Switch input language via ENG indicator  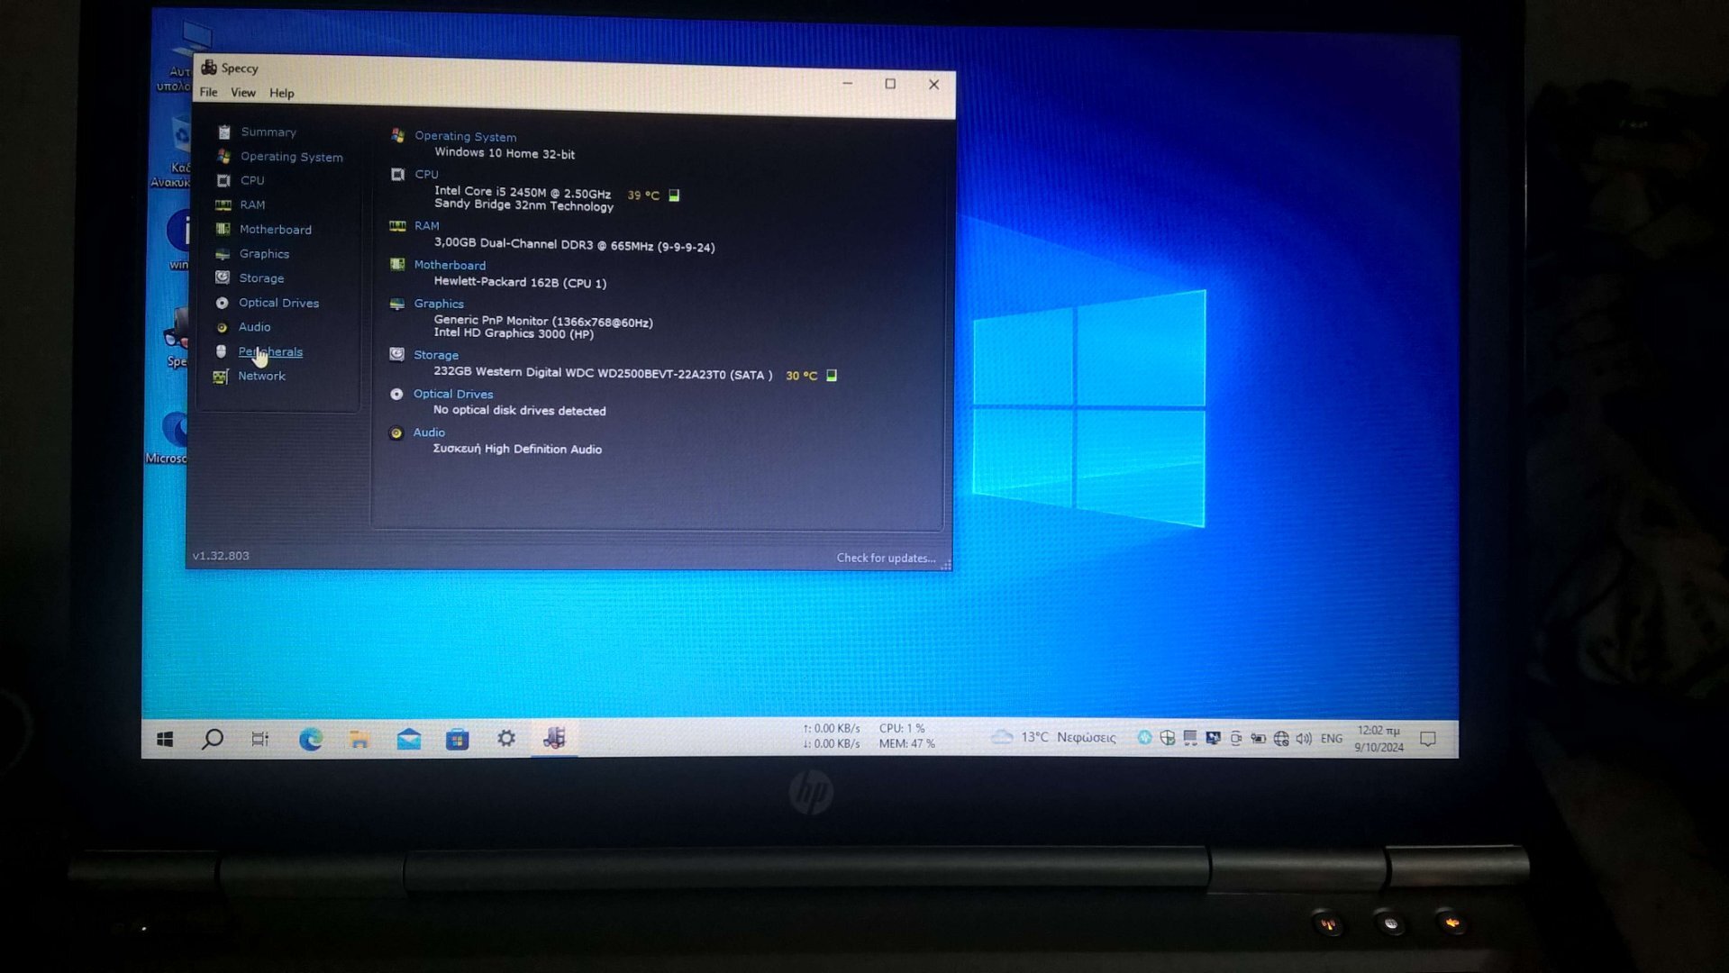(x=1332, y=738)
